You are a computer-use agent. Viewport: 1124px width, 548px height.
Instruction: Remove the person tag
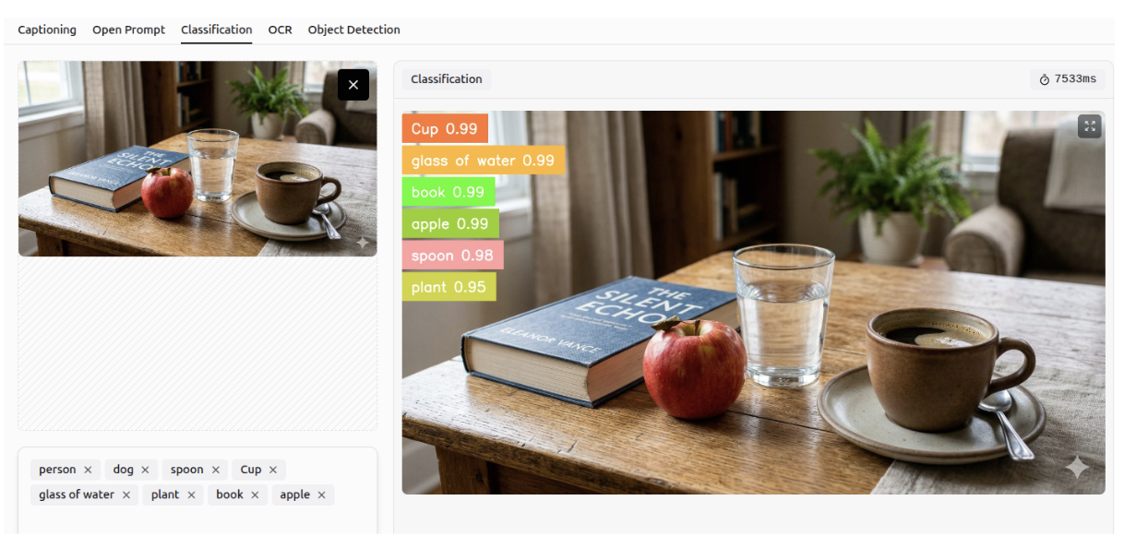(88, 470)
